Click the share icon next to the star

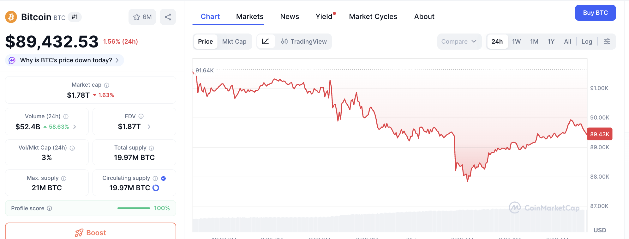tap(168, 17)
